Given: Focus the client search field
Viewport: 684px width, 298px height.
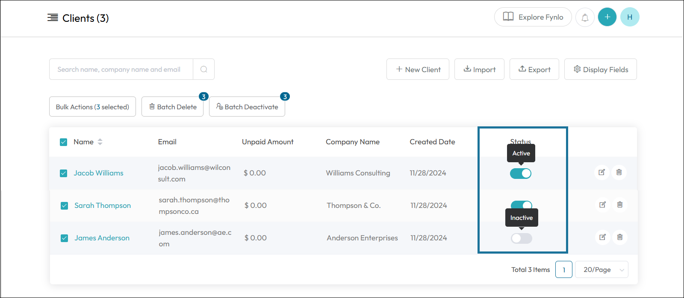Looking at the screenshot, I should click(x=121, y=69).
